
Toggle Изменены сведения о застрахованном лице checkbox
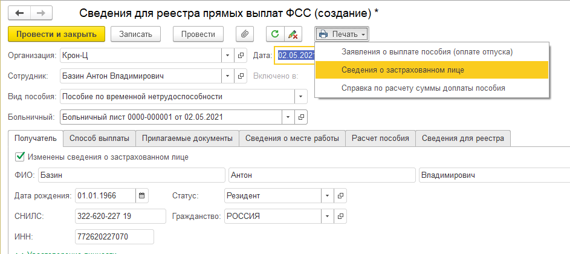coord(19,157)
